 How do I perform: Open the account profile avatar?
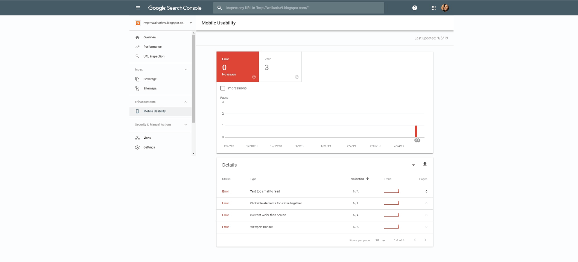pos(445,8)
